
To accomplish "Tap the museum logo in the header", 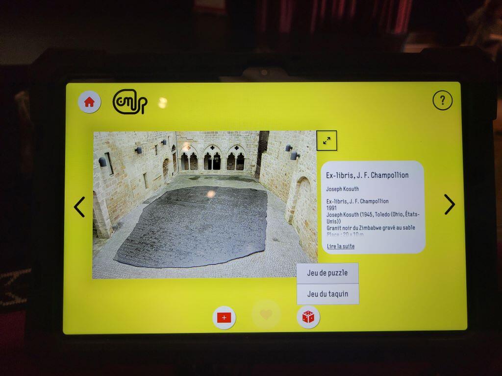I will coord(129,101).
